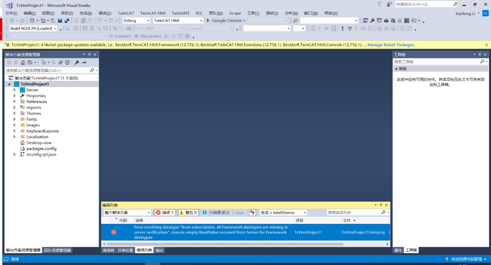
Task: Open the TwinCAT HMI menu
Action: (x=153, y=13)
